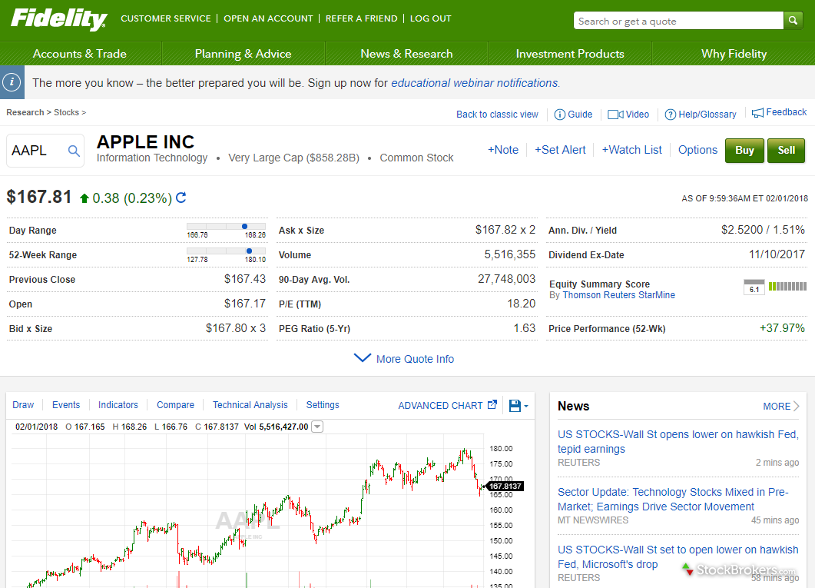The width and height of the screenshot is (815, 588).
Task: Click the Feedback megaphone icon
Action: pos(758,112)
